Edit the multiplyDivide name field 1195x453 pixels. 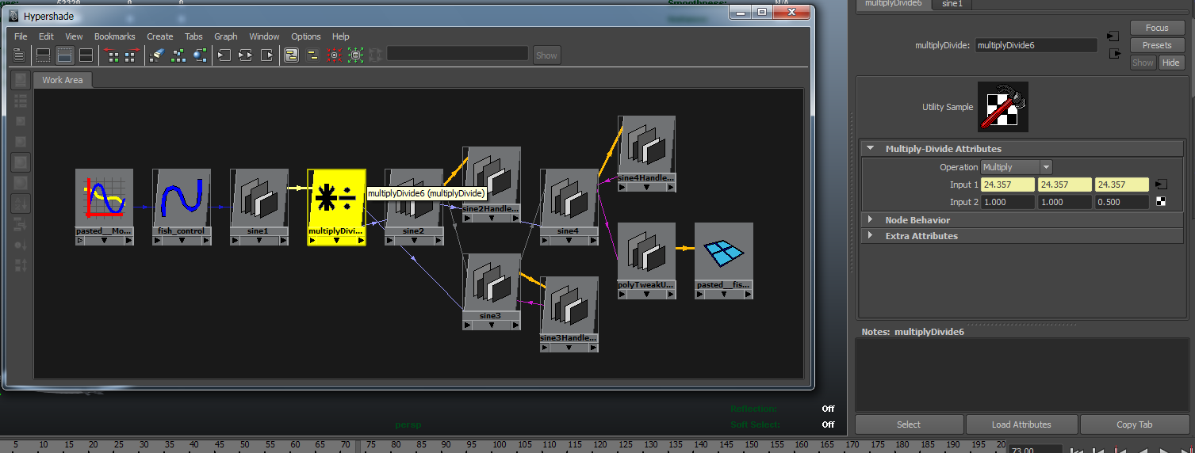coord(1036,45)
